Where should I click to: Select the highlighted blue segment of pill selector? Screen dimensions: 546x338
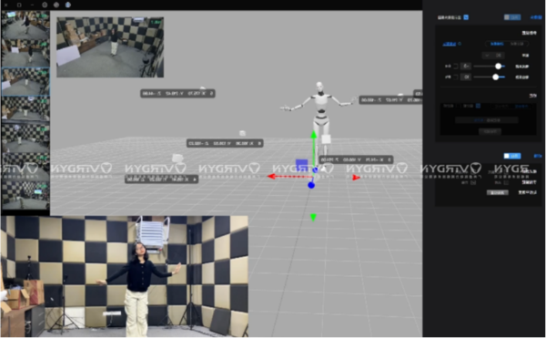click(497, 44)
